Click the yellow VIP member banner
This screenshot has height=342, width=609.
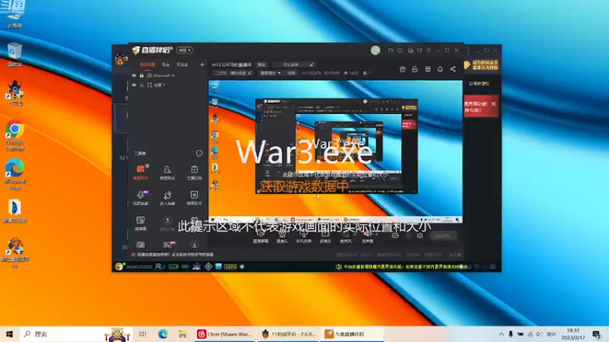click(x=482, y=65)
